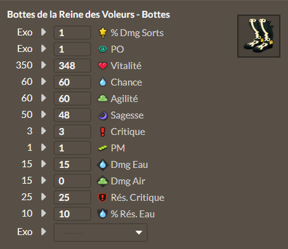Select the PO exo value field

point(72,49)
